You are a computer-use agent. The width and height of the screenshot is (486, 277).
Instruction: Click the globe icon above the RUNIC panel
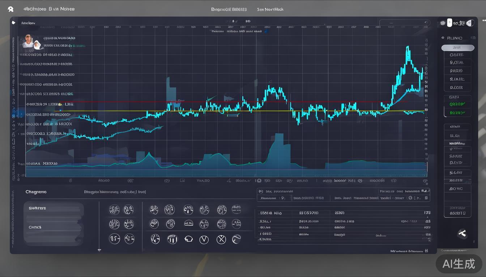point(443,23)
